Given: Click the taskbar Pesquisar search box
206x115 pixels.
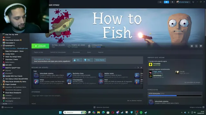Looking at the screenshot, I should (75, 112).
